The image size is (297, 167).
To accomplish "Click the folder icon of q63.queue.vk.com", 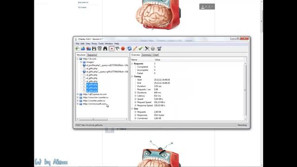I will pos(81,94).
